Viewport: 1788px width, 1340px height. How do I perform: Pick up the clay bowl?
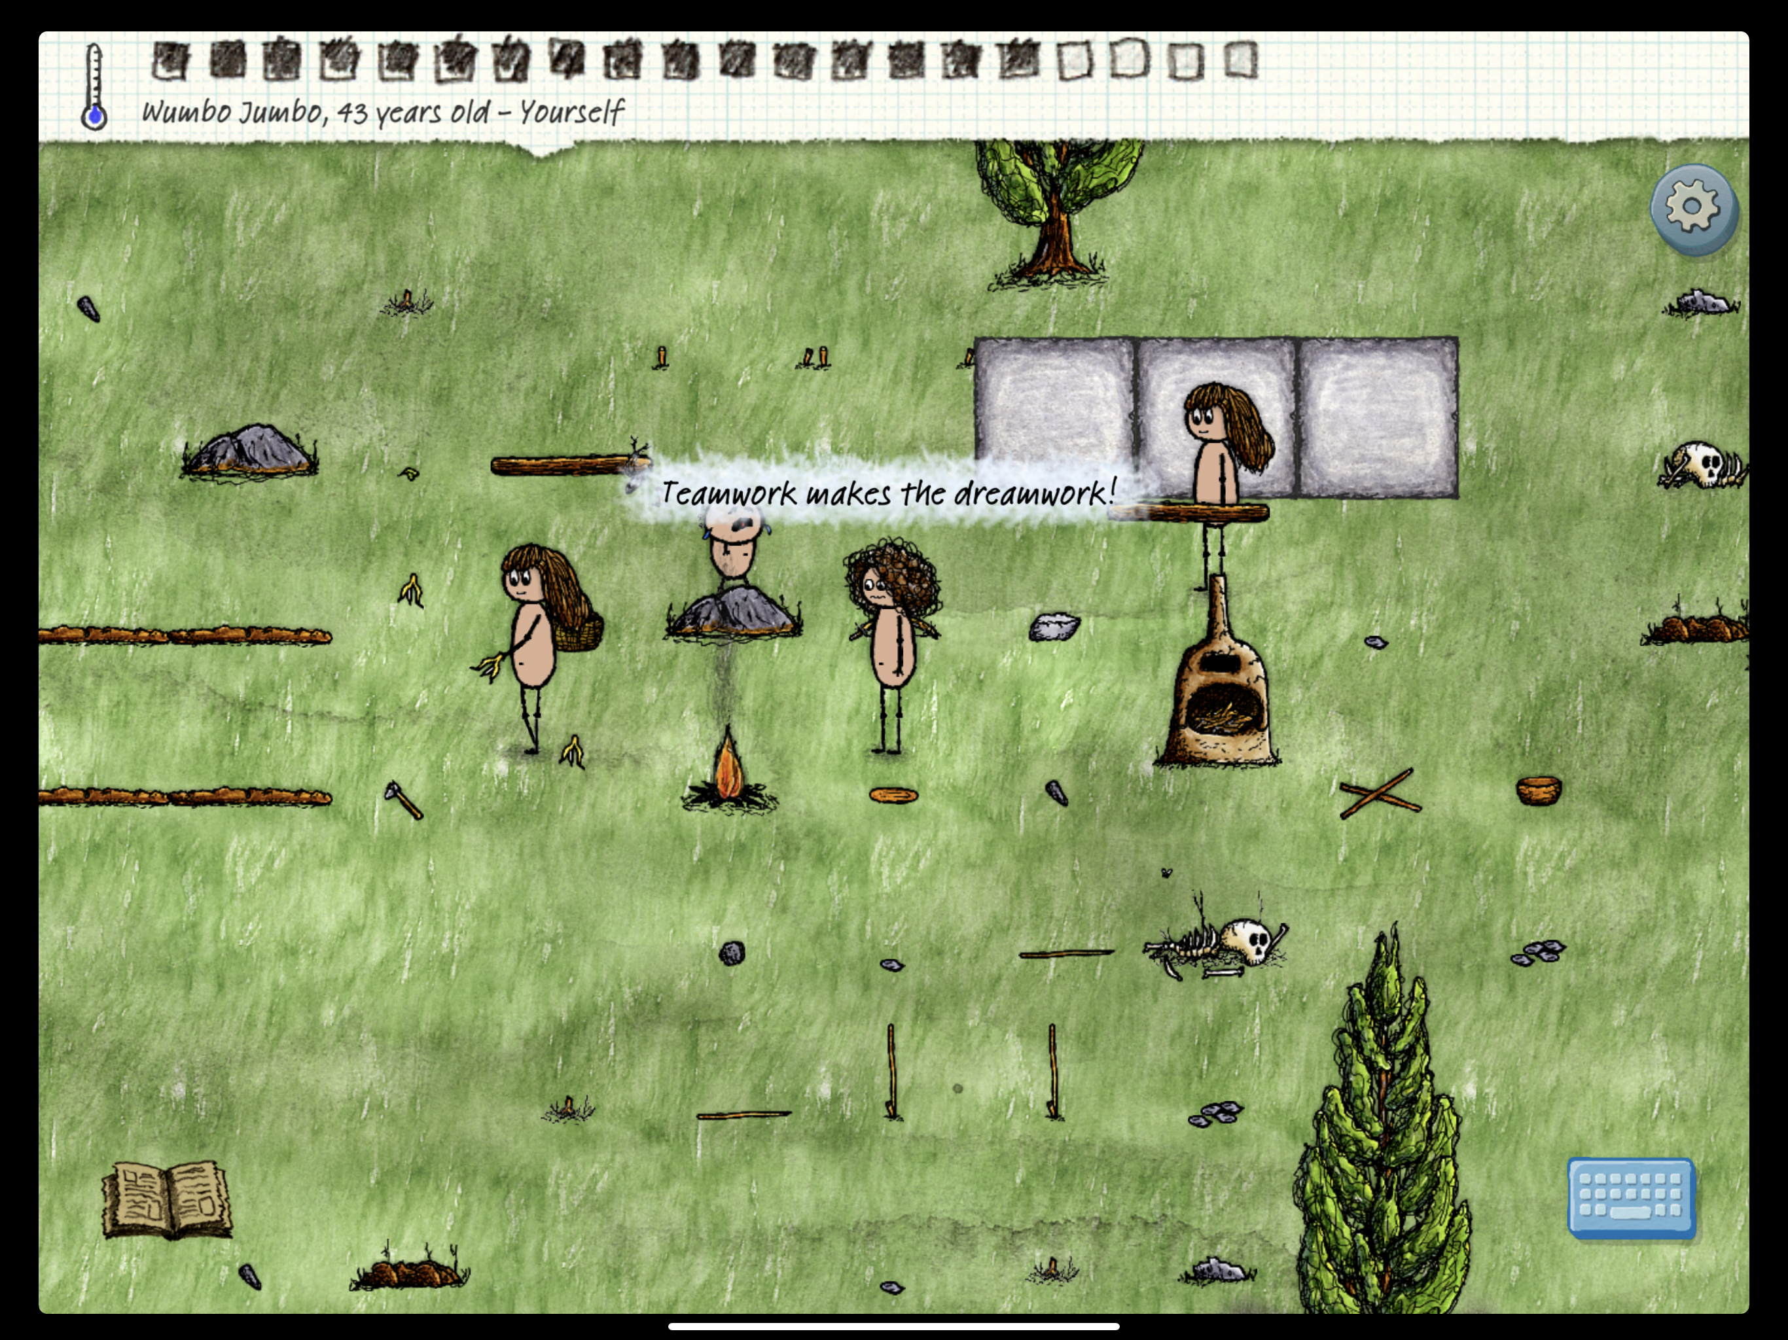1538,790
